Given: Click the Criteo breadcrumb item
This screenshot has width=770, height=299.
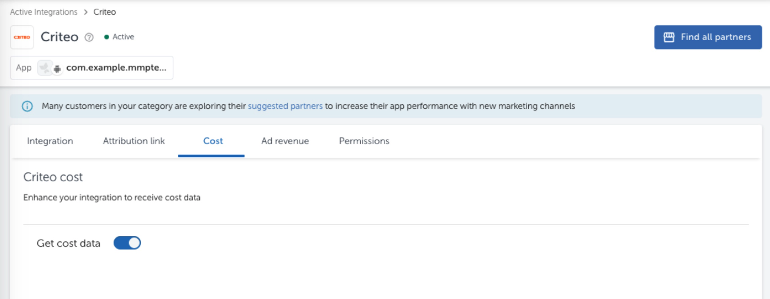Looking at the screenshot, I should [x=105, y=12].
